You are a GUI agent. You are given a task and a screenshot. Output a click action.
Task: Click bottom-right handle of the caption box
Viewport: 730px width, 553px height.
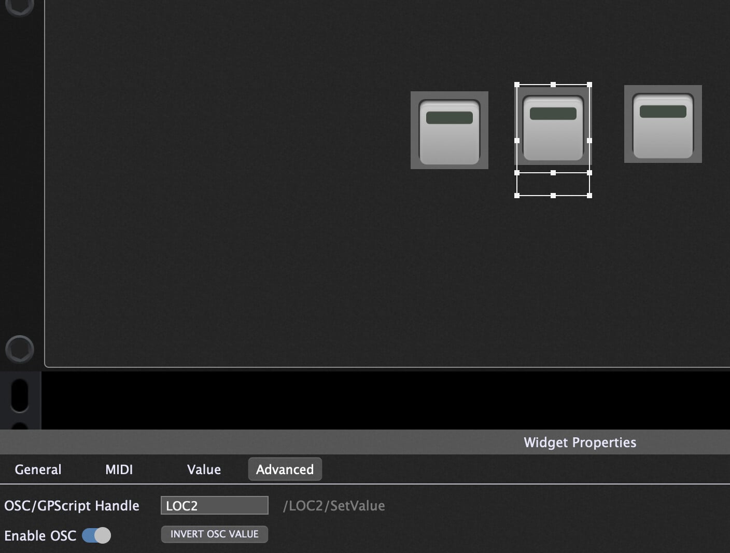click(589, 196)
